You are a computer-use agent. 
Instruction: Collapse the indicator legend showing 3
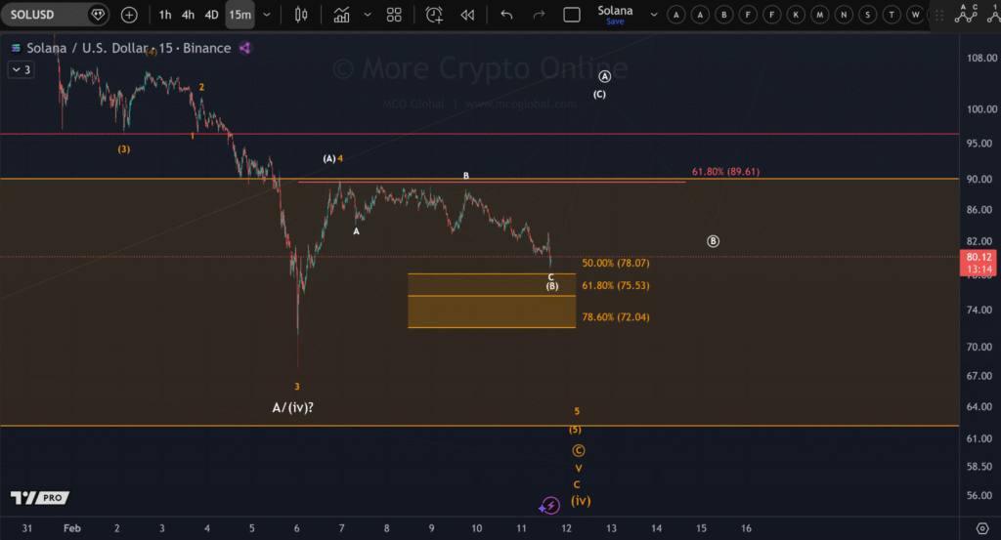point(21,69)
